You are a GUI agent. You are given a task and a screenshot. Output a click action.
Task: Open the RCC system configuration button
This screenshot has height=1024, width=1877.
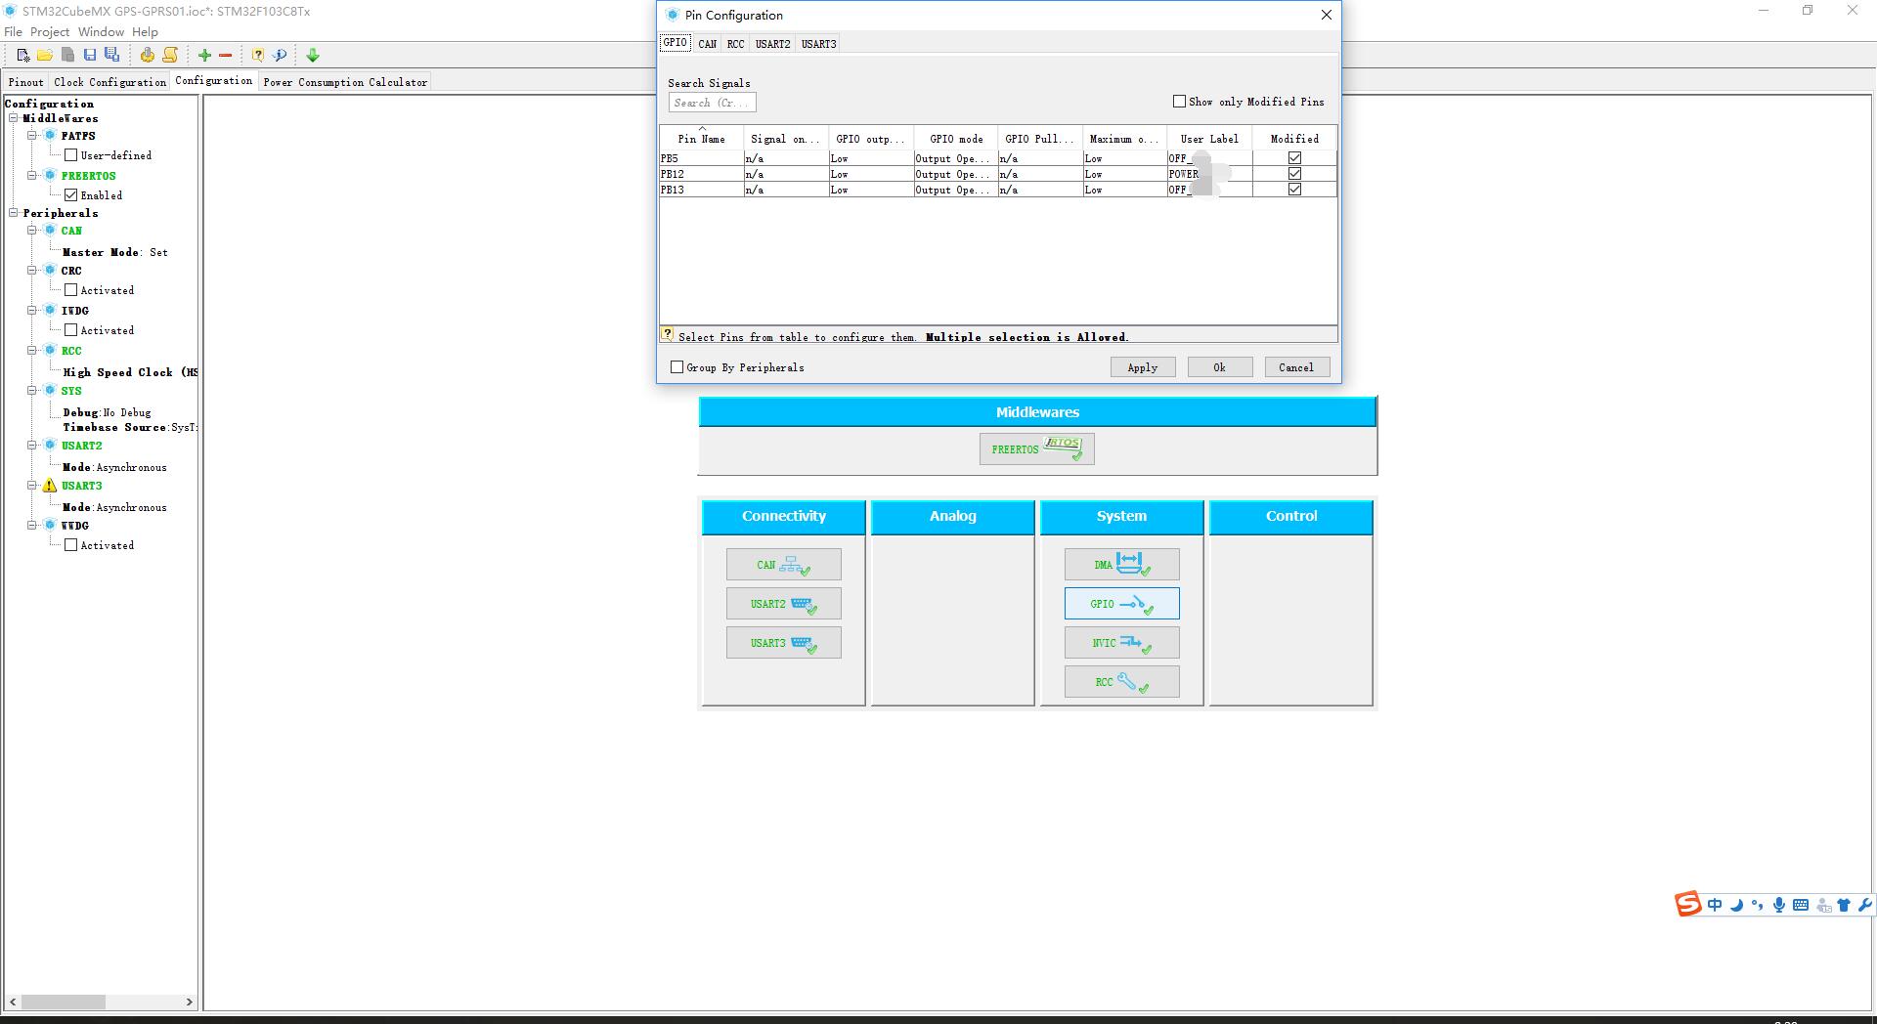point(1121,682)
